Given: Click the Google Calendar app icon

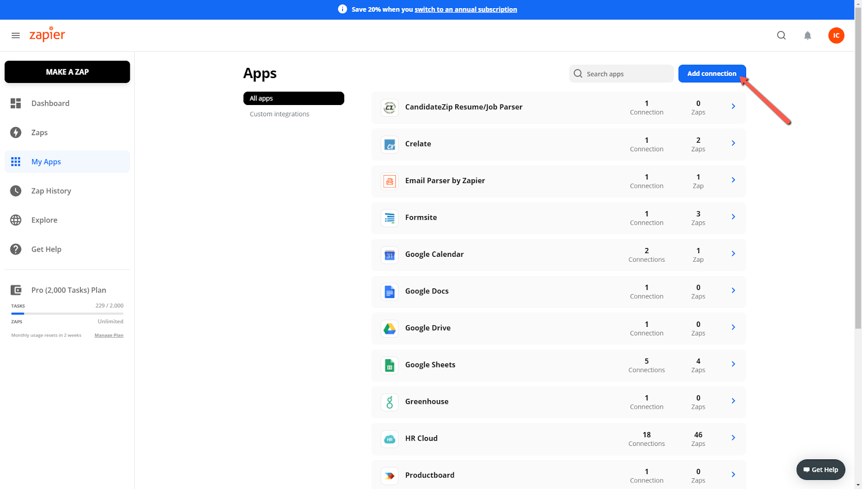Looking at the screenshot, I should point(390,255).
